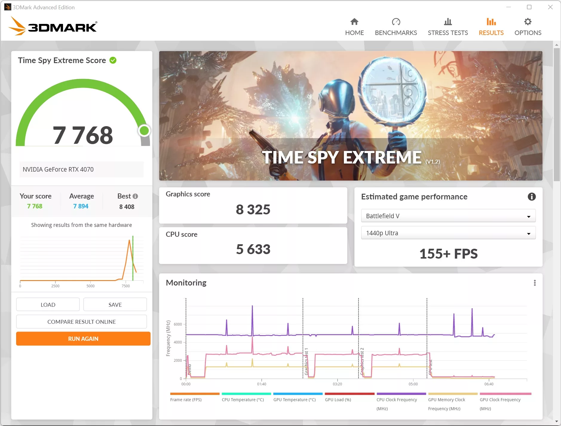
Task: Open the Monitoring panel three-dot menu
Action: 535,283
